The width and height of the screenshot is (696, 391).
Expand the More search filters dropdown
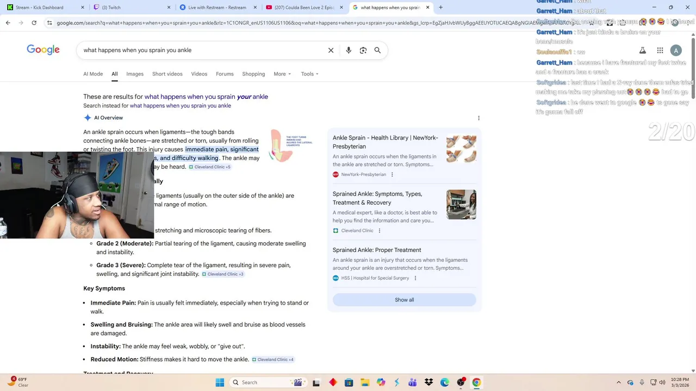[x=282, y=74]
